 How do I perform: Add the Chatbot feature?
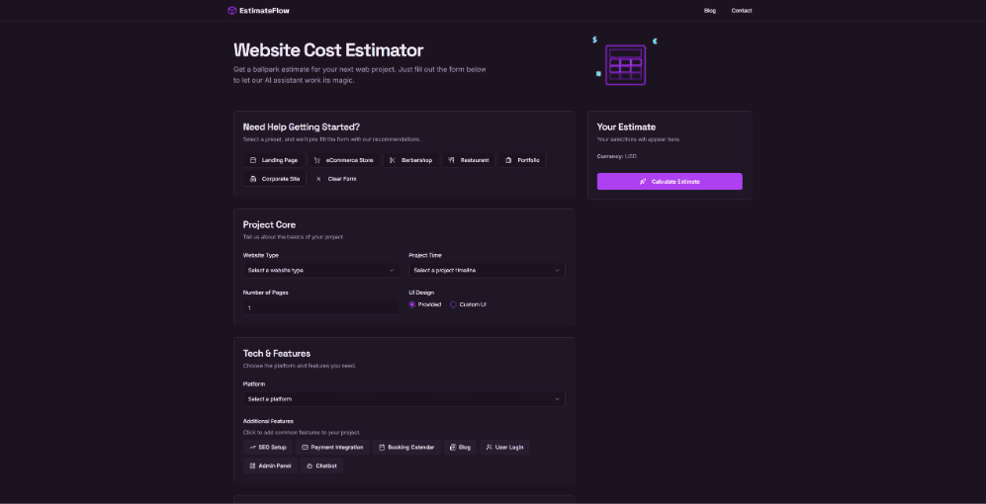pos(322,465)
